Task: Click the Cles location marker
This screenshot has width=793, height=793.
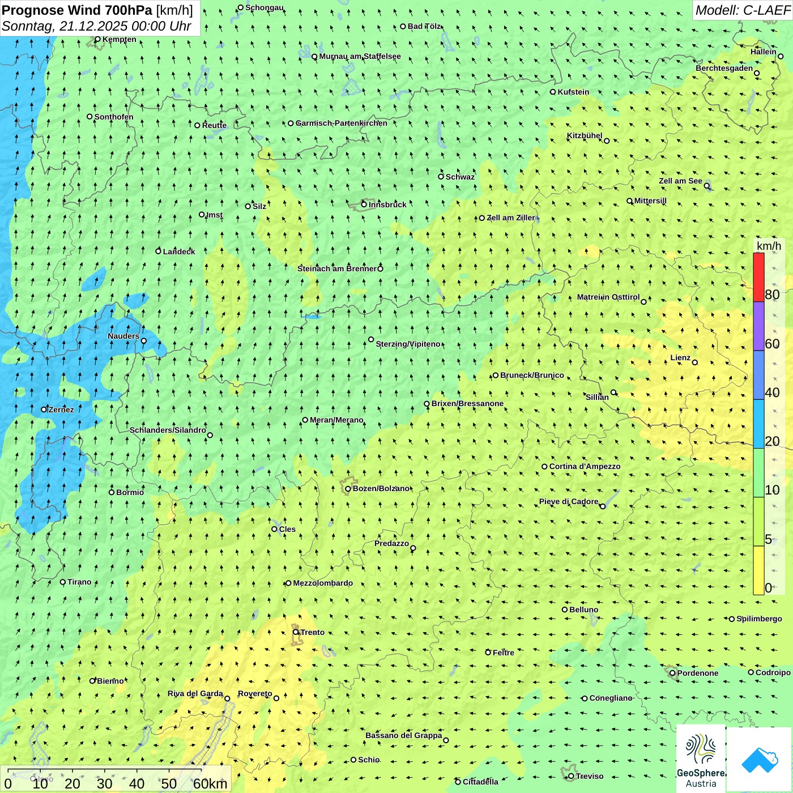Action: (275, 529)
